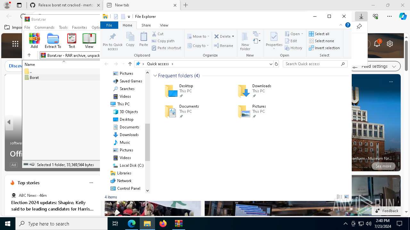Viewport: 410px width, 230px height.
Task: Click Pin to Quick access icon
Action: [112, 42]
